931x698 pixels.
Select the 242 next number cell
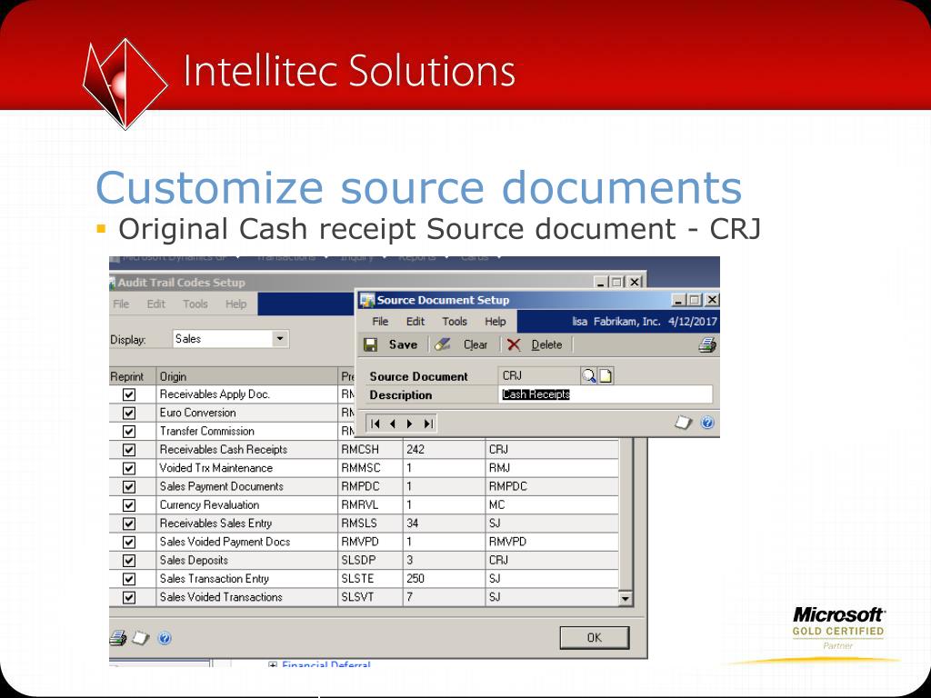coord(444,449)
